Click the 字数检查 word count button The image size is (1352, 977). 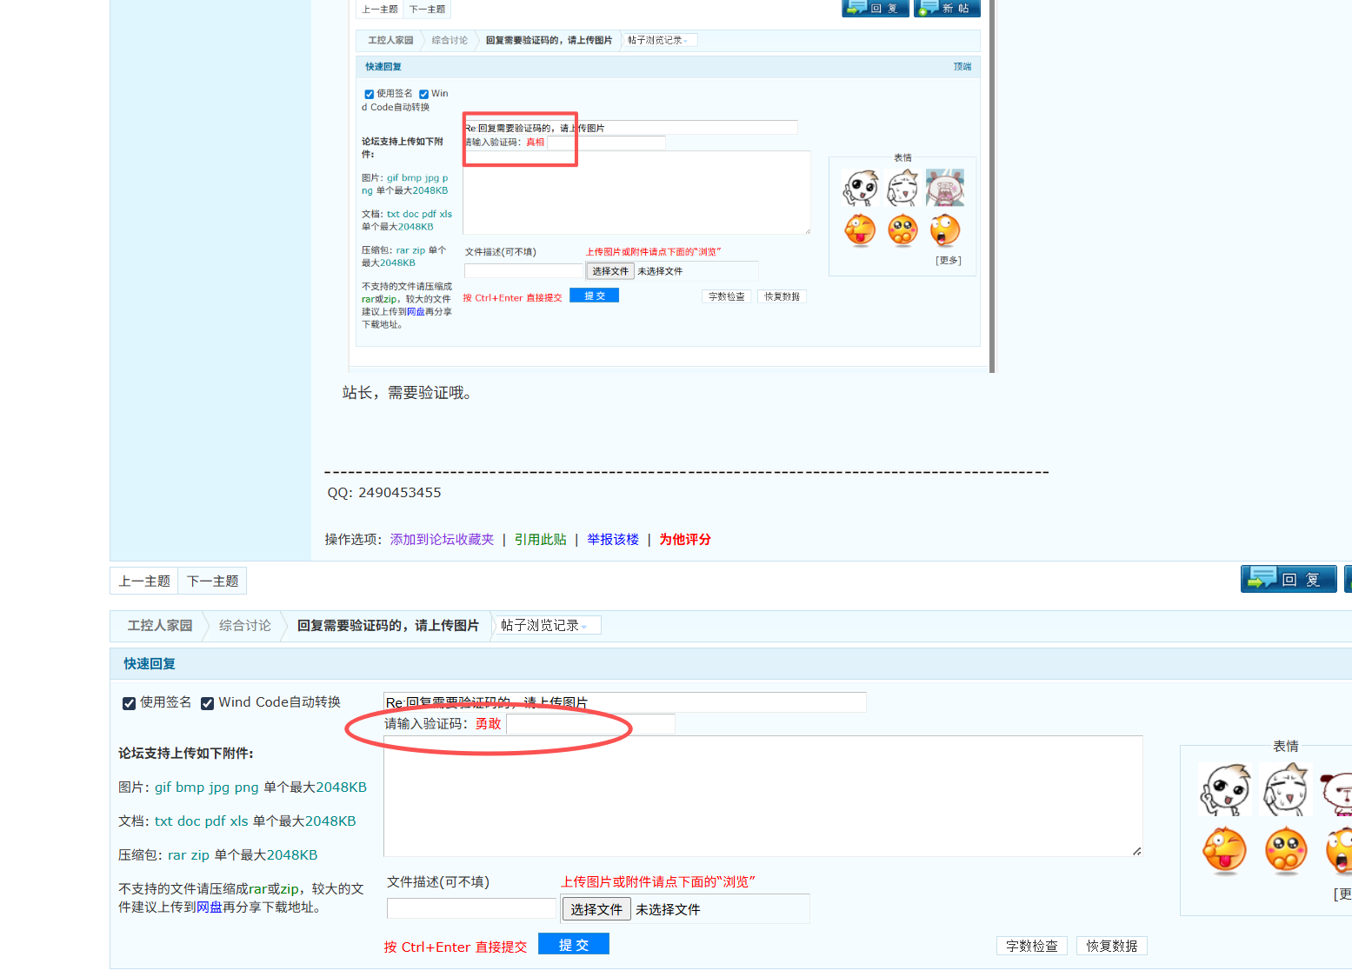coord(1031,946)
